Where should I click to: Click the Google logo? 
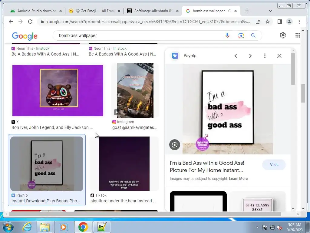(25, 36)
